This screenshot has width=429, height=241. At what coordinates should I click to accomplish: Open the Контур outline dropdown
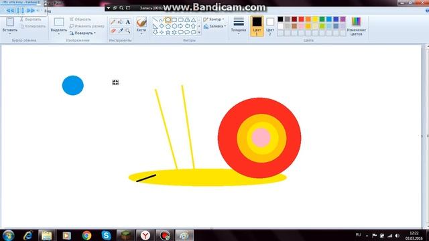(214, 19)
